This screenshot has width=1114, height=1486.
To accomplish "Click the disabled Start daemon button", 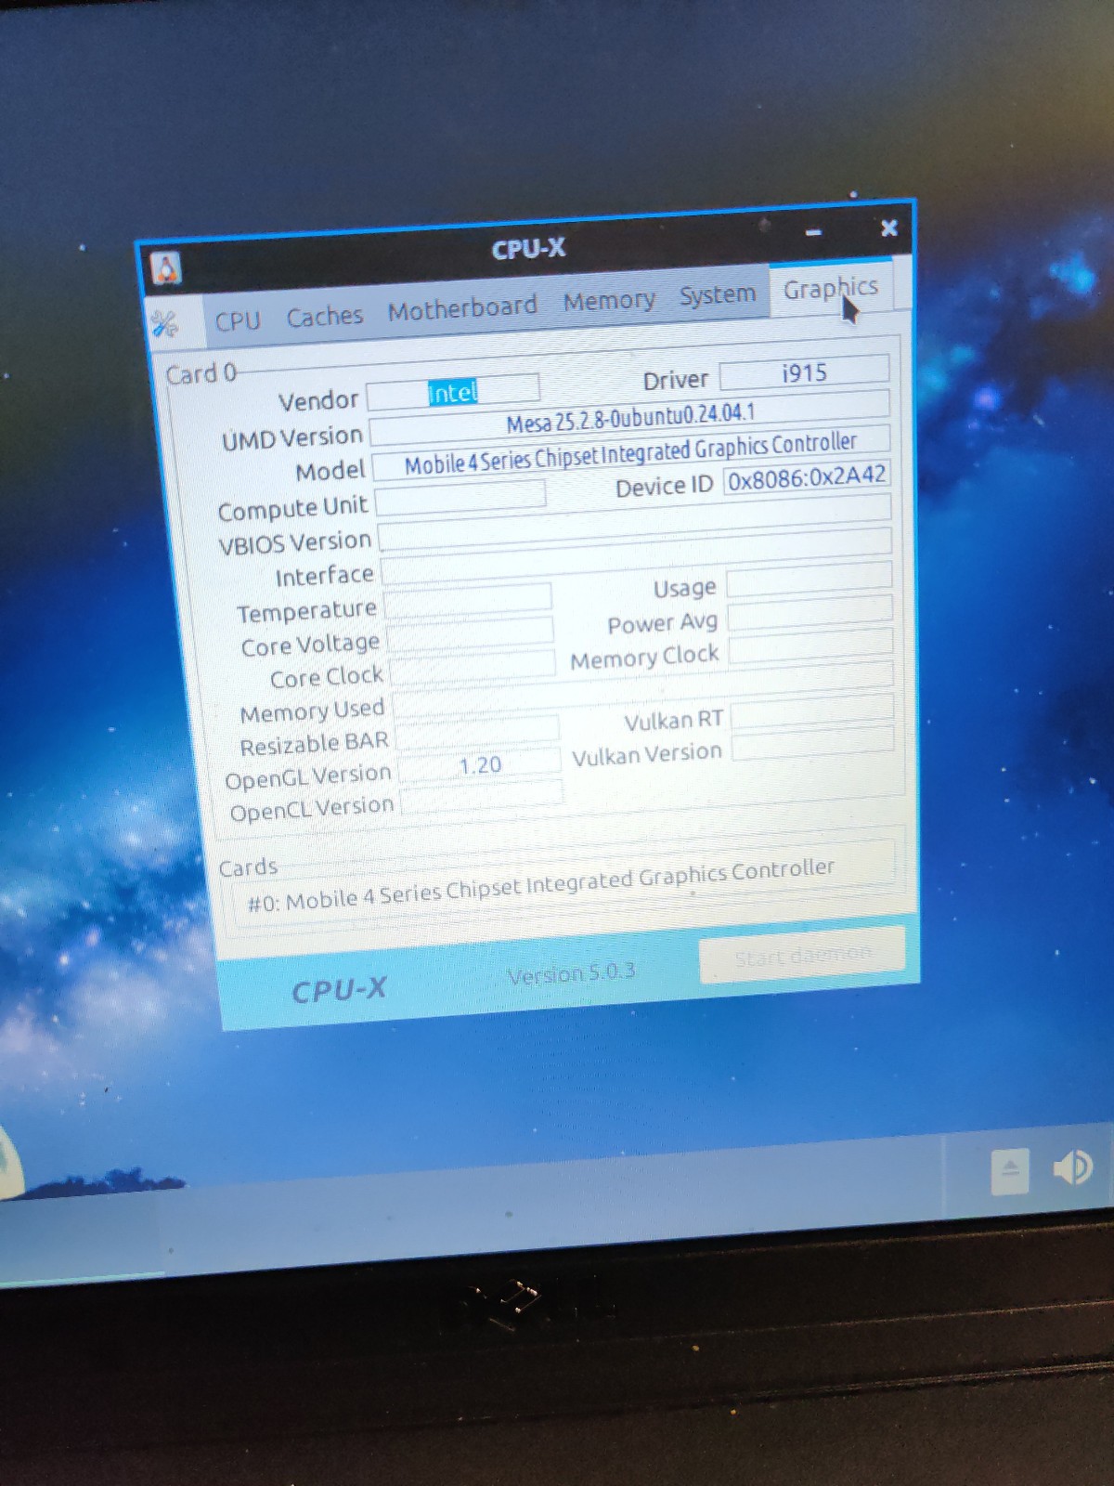I will (802, 955).
